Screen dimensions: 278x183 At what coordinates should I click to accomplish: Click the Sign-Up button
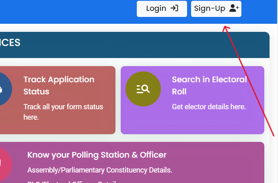[216, 8]
